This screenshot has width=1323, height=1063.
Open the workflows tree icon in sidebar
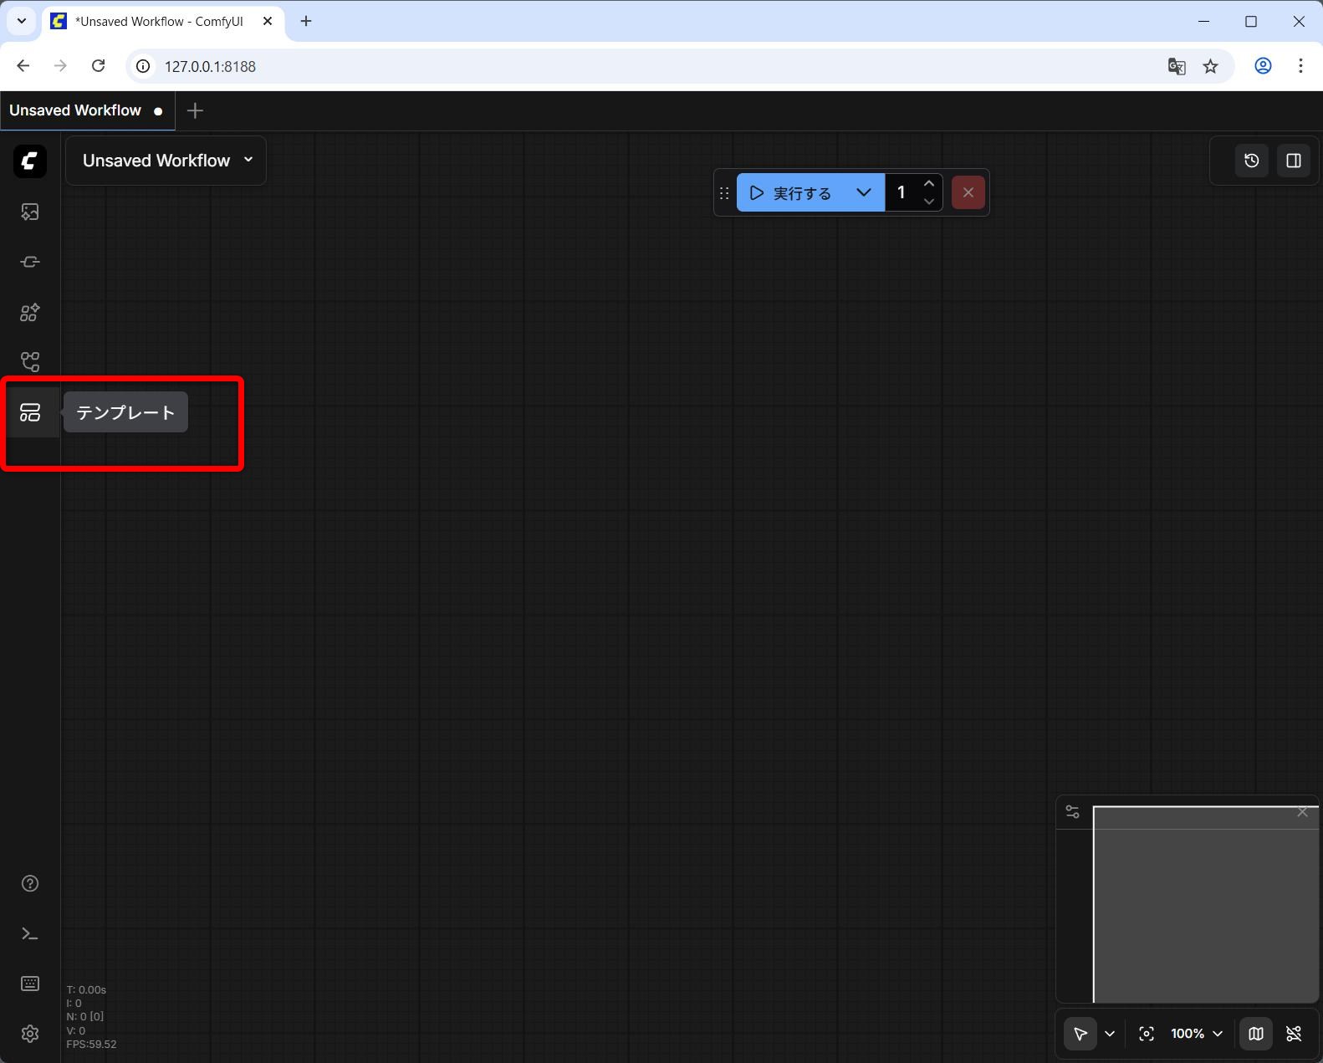[x=30, y=362]
